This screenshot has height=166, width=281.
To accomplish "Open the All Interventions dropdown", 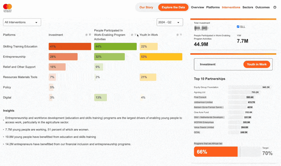I will click(x=22, y=22).
